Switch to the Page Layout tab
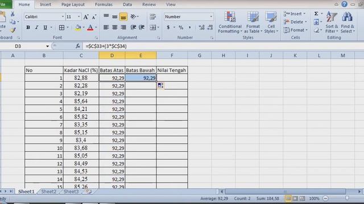 pos(73,5)
